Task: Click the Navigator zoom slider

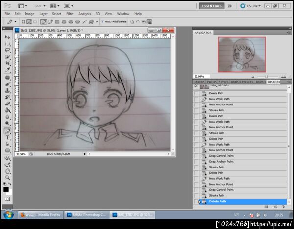Action: (268, 77)
